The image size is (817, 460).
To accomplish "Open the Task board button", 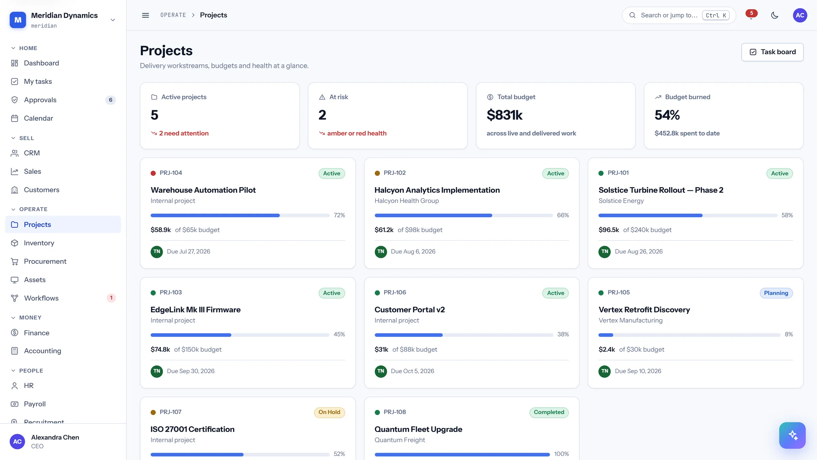I will coord(772,52).
